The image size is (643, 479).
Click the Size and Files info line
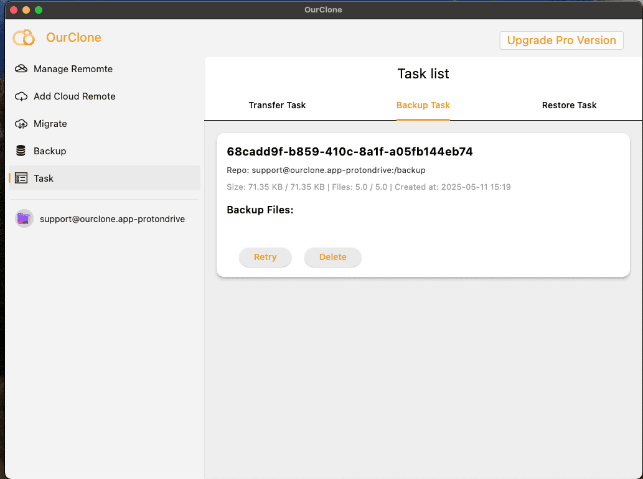(x=368, y=187)
